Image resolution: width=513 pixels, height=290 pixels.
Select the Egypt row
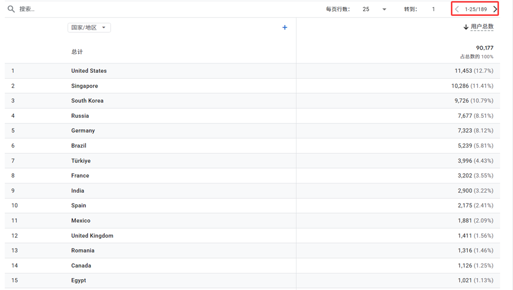tap(252, 280)
